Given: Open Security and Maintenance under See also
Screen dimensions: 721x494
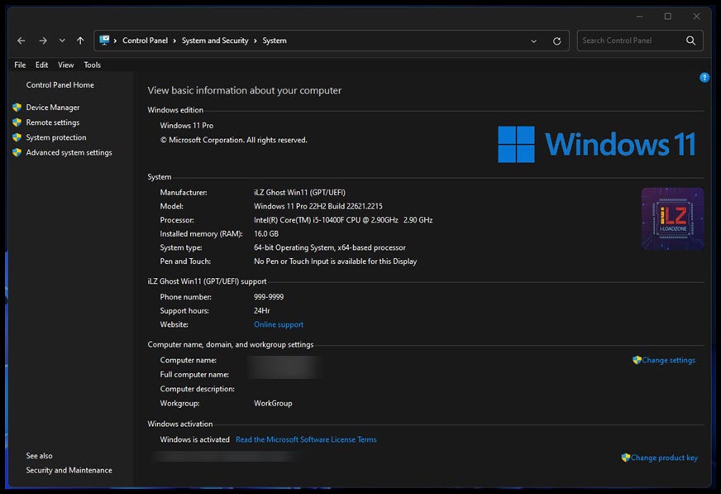Looking at the screenshot, I should [x=69, y=470].
